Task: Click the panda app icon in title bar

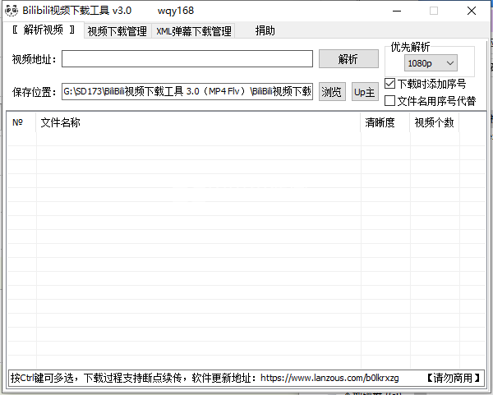Action: (x=12, y=11)
